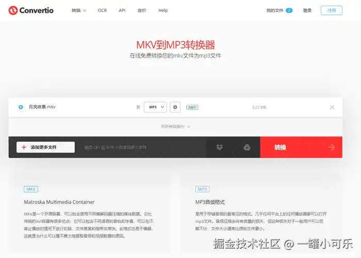Open the MP3 output format dropdown

pos(155,107)
